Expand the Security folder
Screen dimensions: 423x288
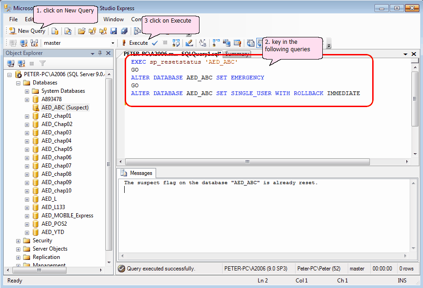[x=18, y=241]
